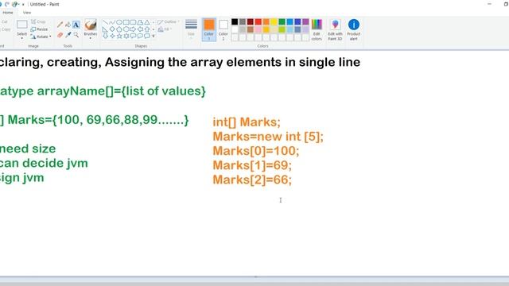Pick the Color picker eyedropper tool

(68, 35)
